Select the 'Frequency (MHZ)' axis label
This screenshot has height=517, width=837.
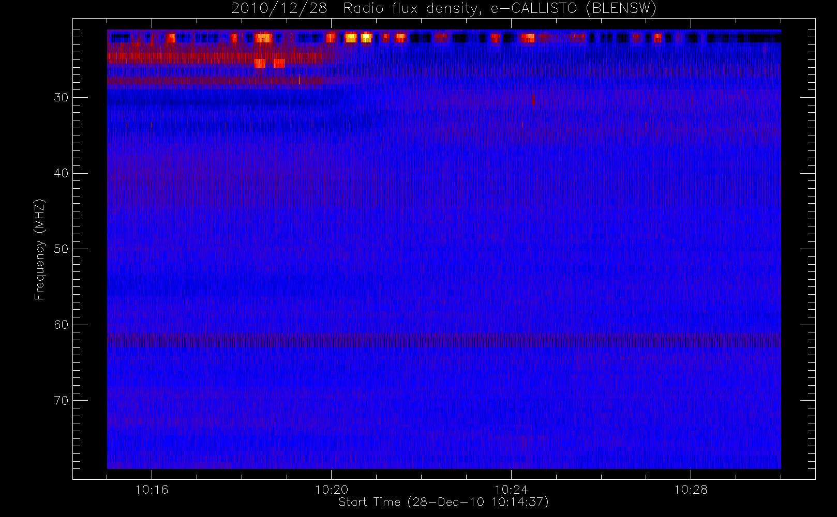click(x=39, y=249)
